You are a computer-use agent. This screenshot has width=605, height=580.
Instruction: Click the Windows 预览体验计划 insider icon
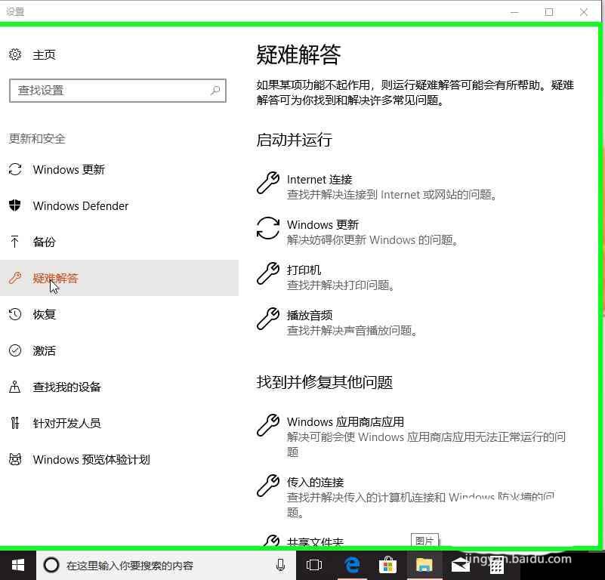(x=15, y=459)
